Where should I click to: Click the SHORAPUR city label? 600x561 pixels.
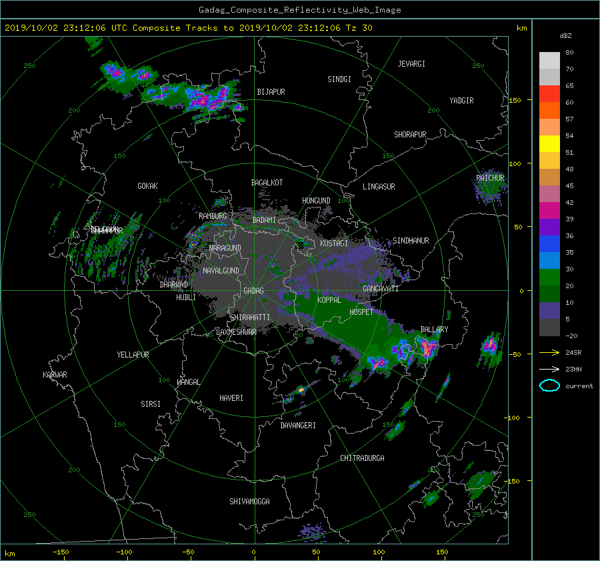[x=410, y=135]
